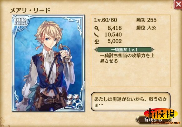Close the character card dialog
Screen dimensions: 182x127
point(178,4)
